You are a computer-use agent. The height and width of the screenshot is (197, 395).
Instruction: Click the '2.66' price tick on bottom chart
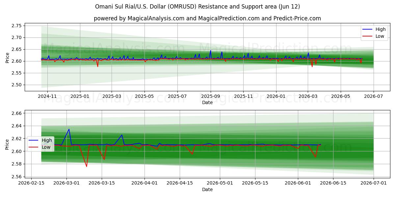17,113
